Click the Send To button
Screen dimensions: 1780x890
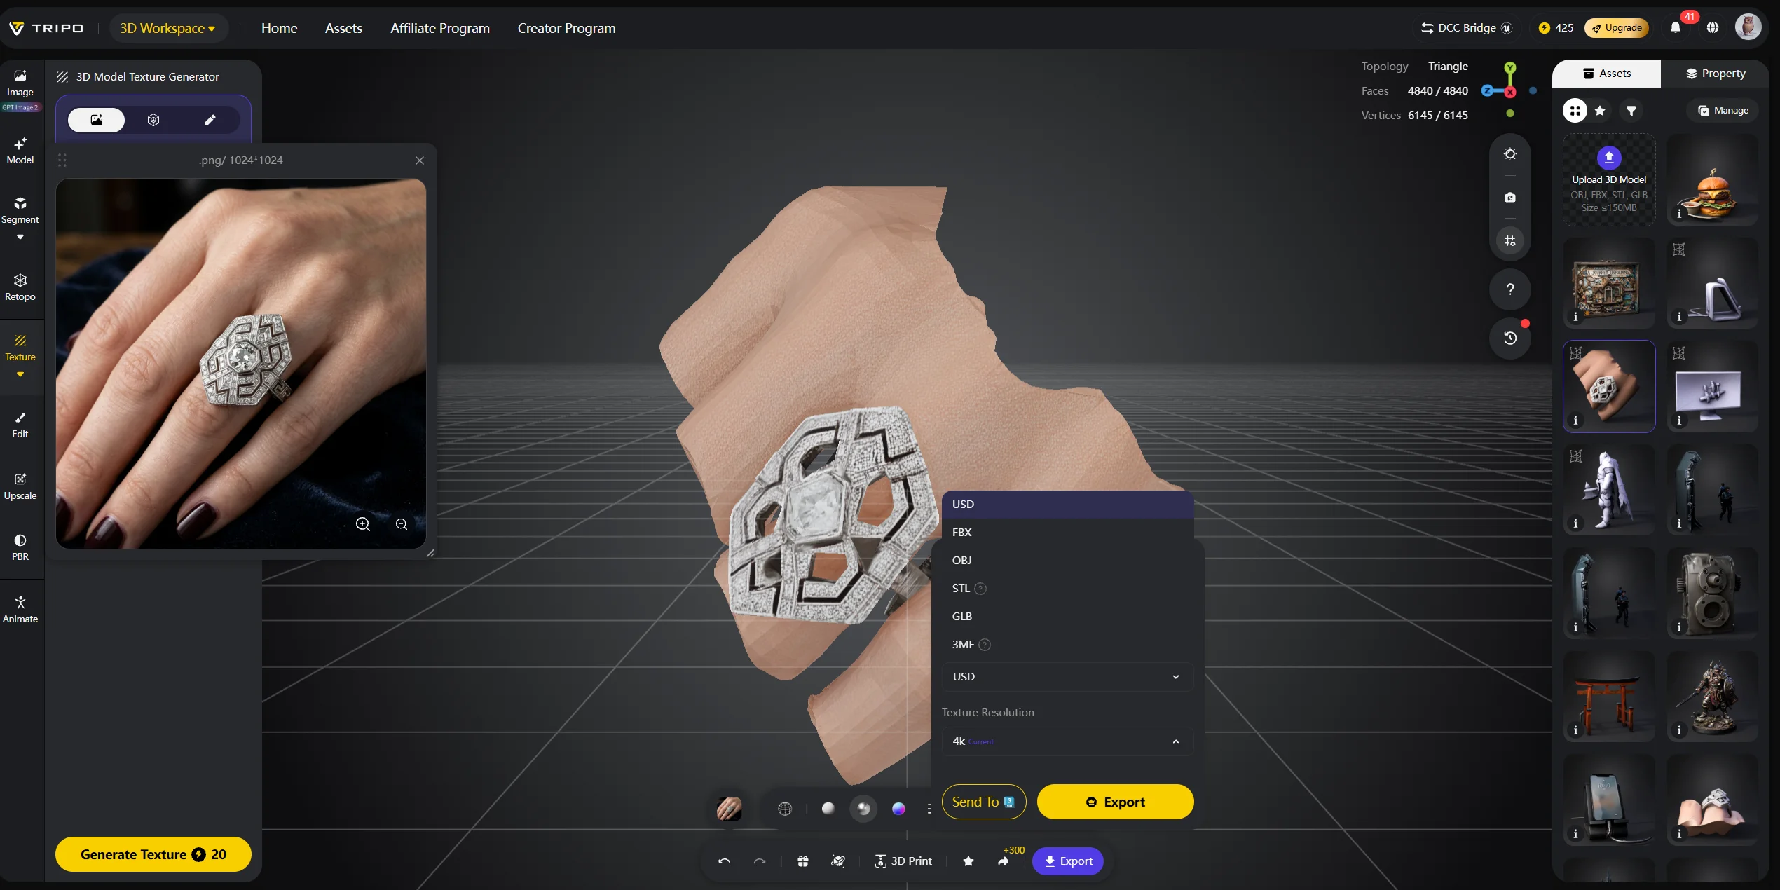pos(983,802)
